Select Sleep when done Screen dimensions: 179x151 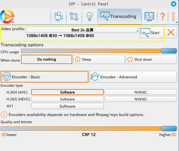coord(99,59)
